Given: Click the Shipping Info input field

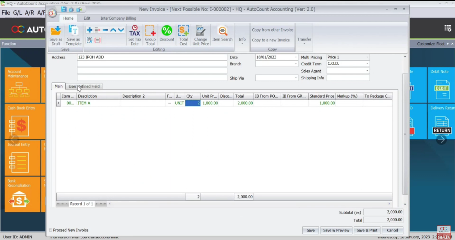Looking at the screenshot, I should [348, 78].
